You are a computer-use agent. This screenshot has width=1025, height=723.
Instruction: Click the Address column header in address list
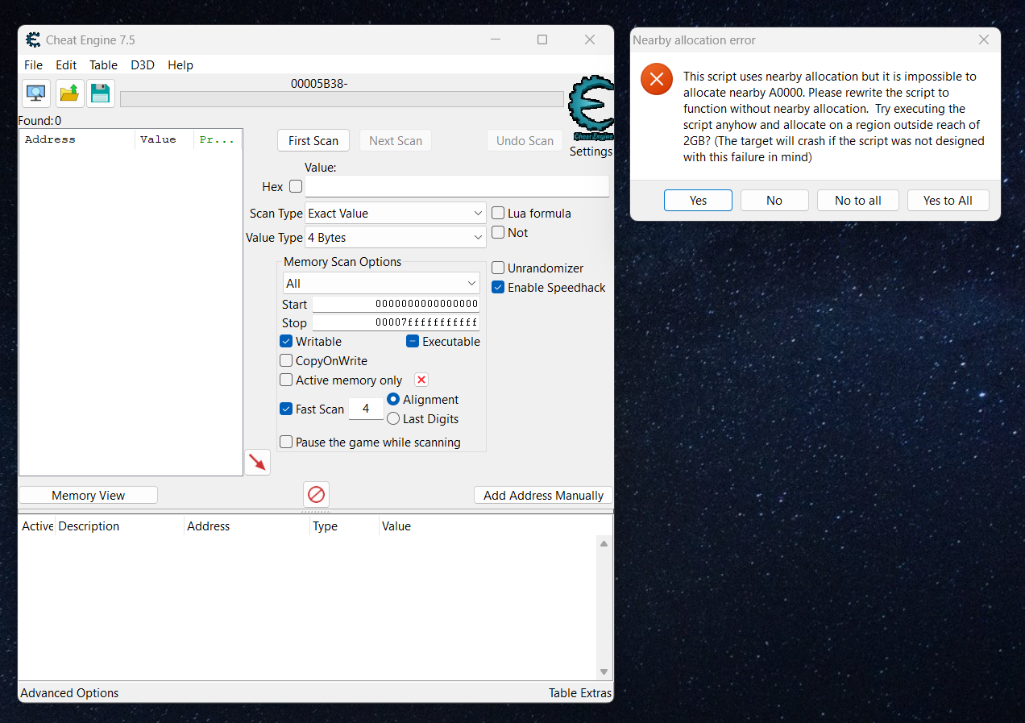[x=247, y=526]
